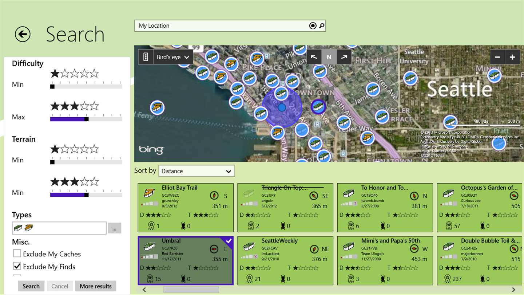The width and height of the screenshot is (524, 295).
Task: Adjust the Terrain Min slider
Action: pyautogui.click(x=86, y=162)
